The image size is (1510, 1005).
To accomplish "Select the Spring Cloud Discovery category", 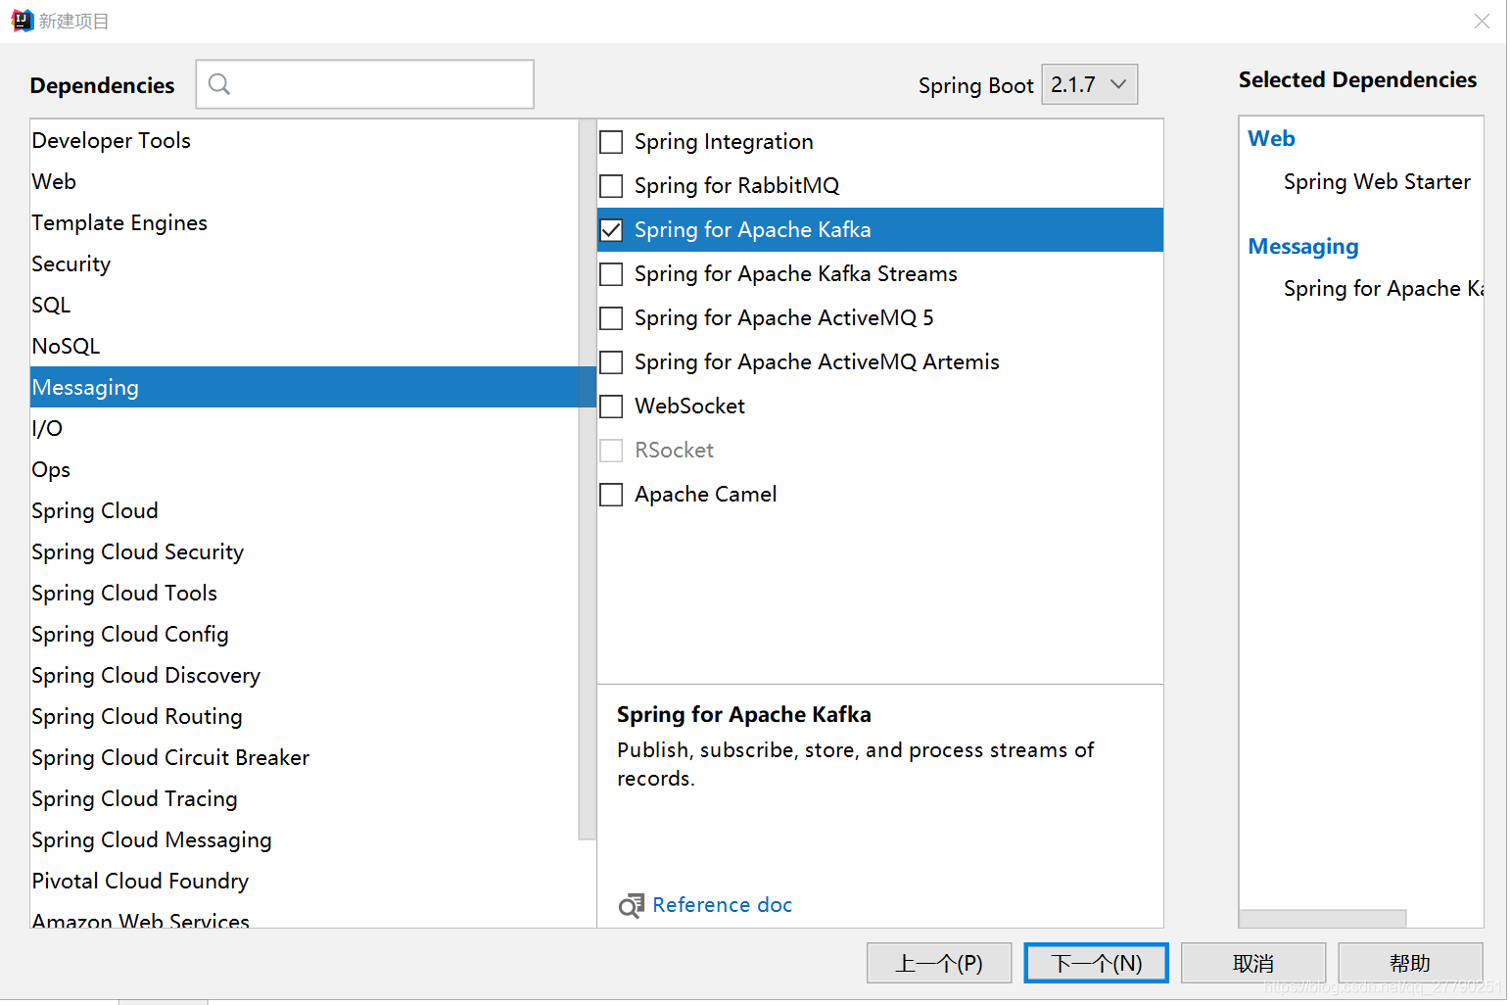I will coord(305,675).
